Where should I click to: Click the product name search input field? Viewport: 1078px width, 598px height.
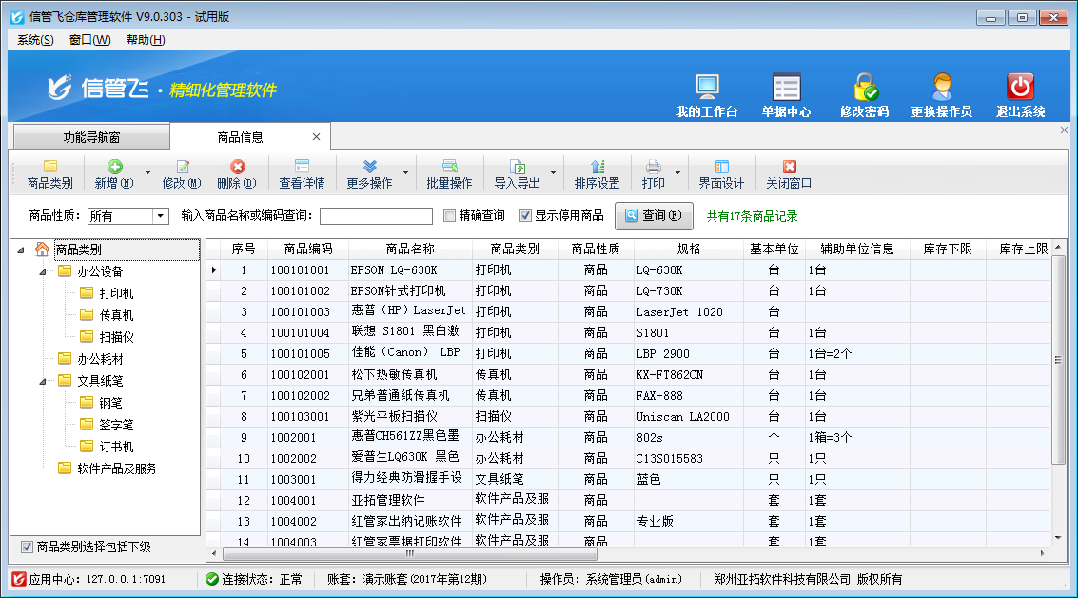pos(376,216)
